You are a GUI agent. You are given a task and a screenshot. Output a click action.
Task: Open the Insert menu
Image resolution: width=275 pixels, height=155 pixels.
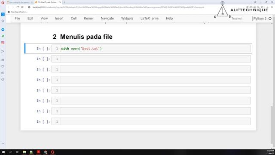[59, 19]
